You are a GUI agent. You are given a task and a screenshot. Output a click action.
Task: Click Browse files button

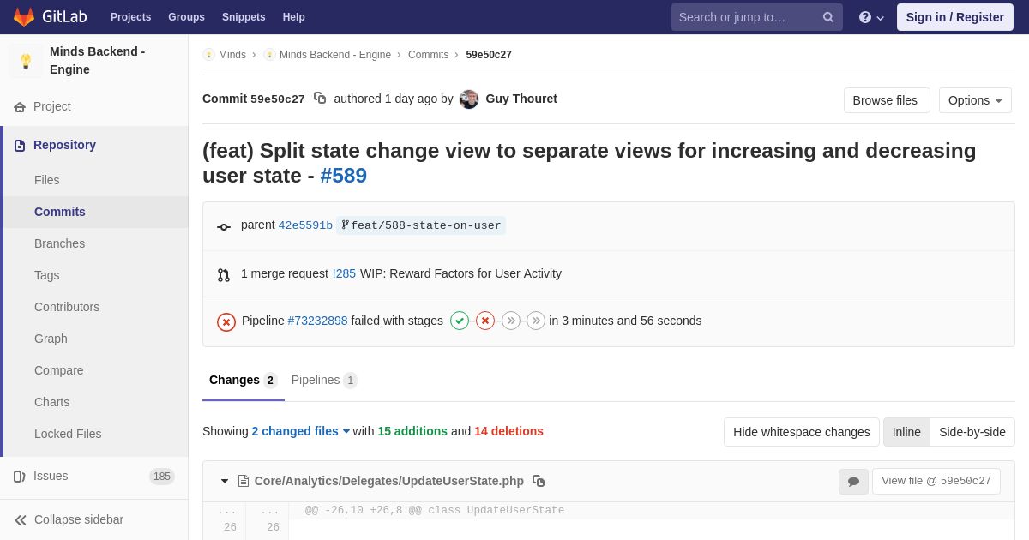(x=887, y=100)
